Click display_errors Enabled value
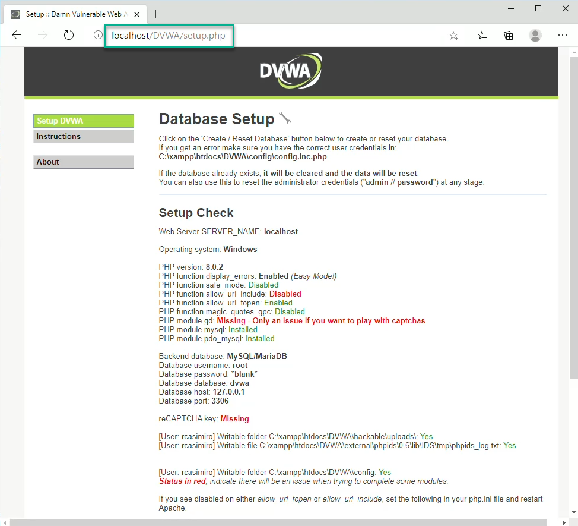This screenshot has width=578, height=526. click(274, 276)
